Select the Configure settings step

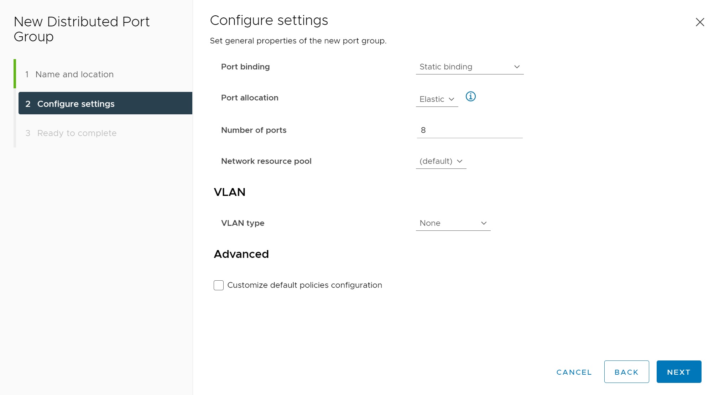tap(76, 104)
